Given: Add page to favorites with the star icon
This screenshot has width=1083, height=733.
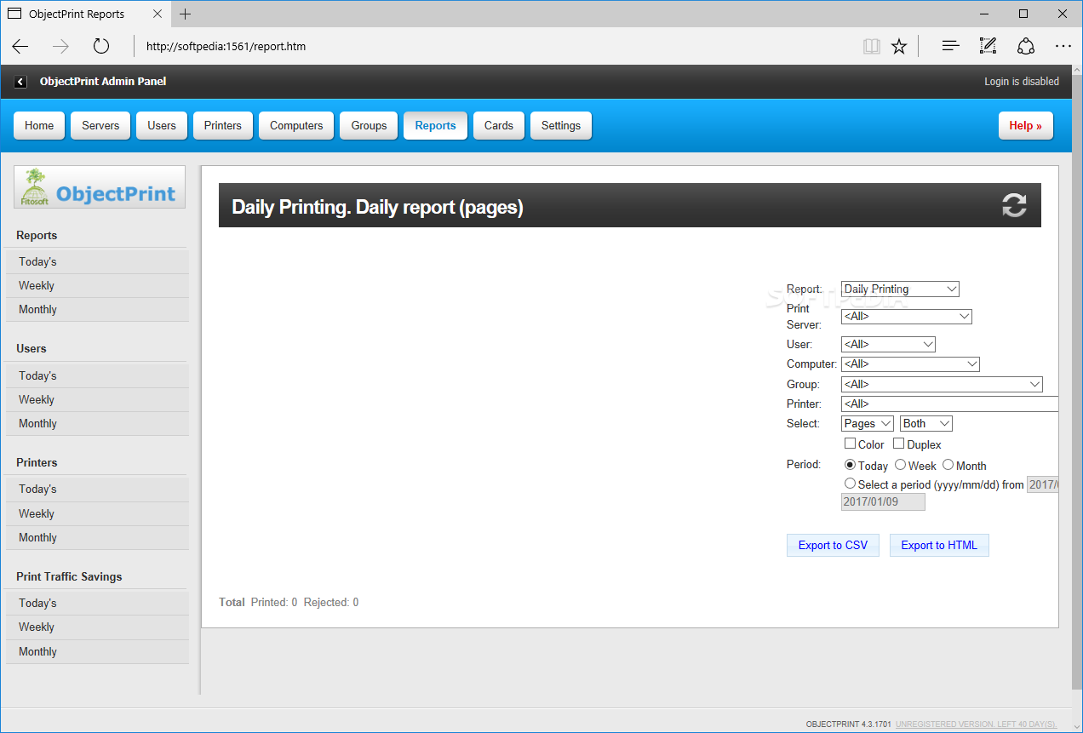Looking at the screenshot, I should click(899, 46).
